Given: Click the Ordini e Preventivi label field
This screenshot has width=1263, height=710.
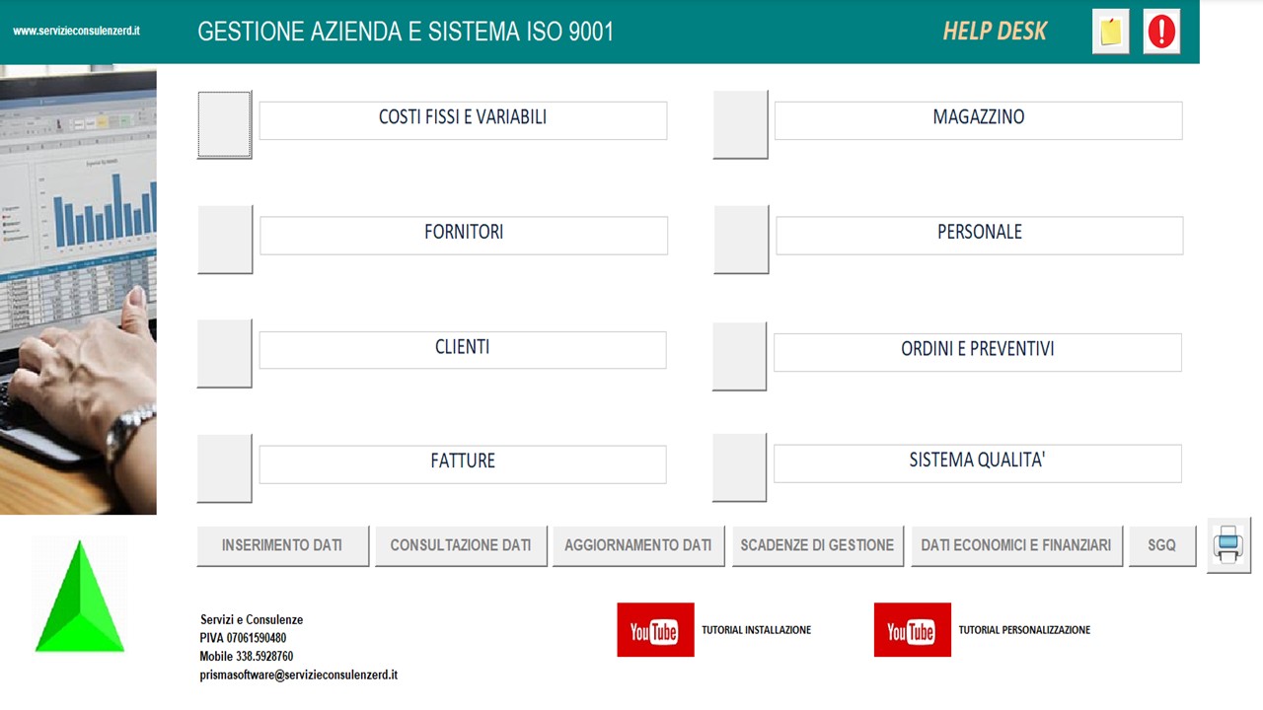Looking at the screenshot, I should point(978,352).
